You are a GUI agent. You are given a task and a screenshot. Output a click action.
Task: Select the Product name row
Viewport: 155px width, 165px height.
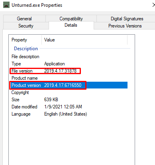click(69, 78)
